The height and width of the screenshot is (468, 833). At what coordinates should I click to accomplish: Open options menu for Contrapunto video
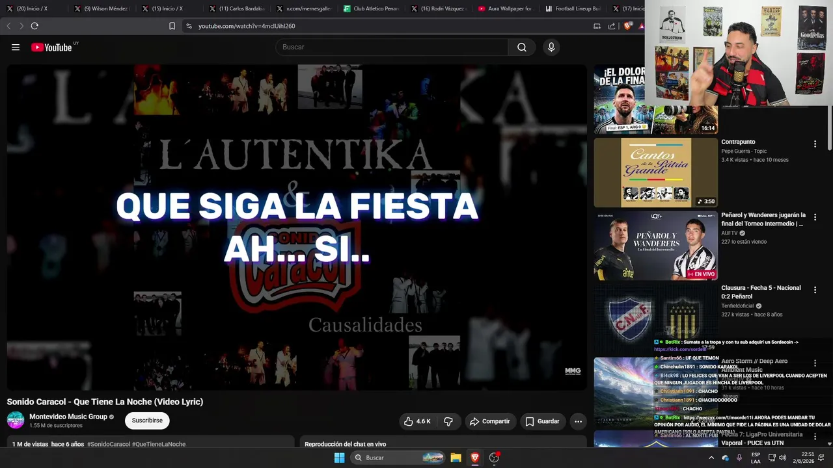(x=815, y=144)
